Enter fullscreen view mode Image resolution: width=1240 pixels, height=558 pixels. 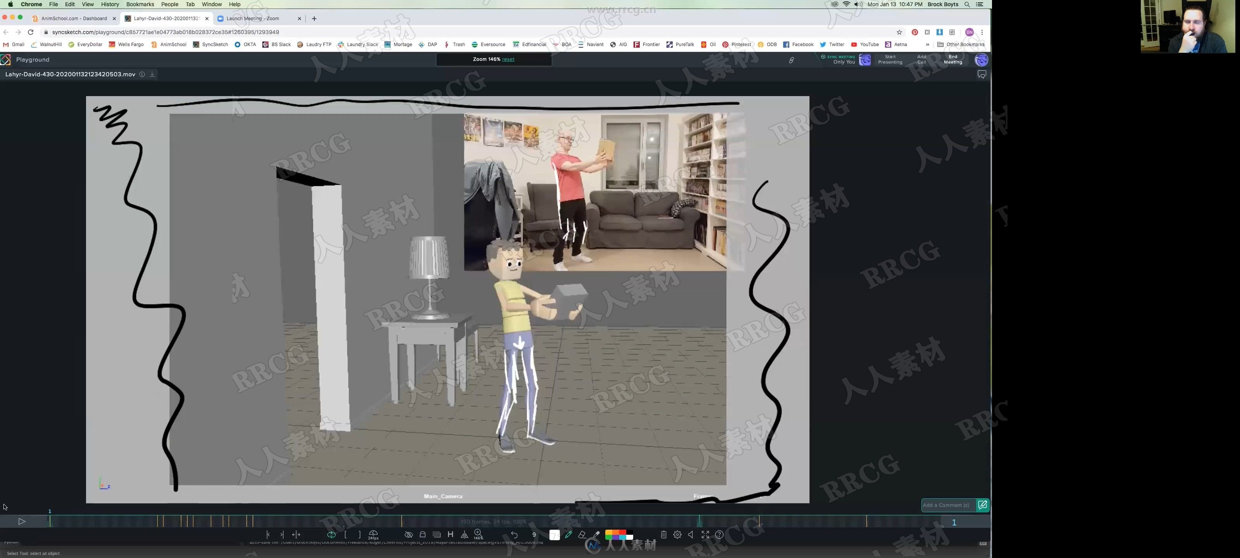[x=705, y=534]
